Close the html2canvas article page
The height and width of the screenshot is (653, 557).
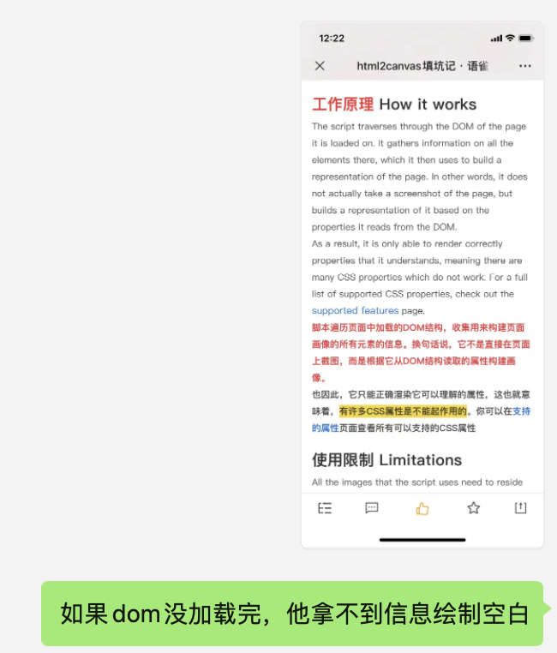click(x=320, y=66)
